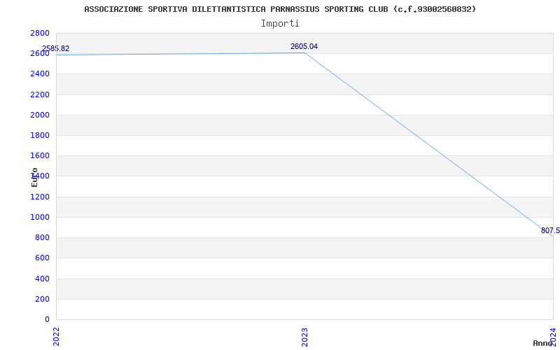Click the 1600 y-axis value
Viewport: 560px width, 350px height.
click(x=40, y=155)
